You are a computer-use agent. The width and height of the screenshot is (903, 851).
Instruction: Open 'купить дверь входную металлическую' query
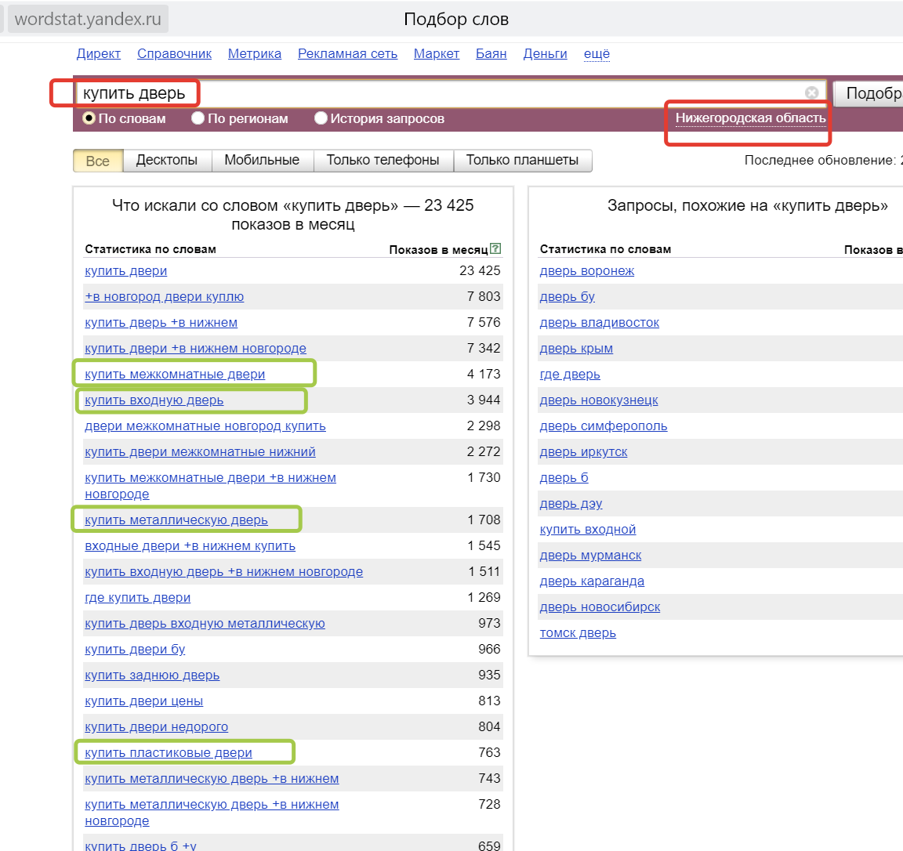205,624
